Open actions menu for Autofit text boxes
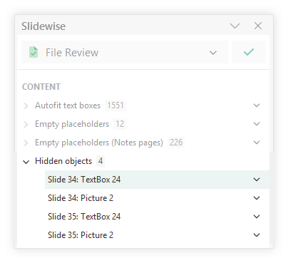This screenshot has width=288, height=263. click(x=257, y=105)
